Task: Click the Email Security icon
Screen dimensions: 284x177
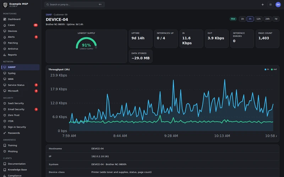Action: click(5, 109)
